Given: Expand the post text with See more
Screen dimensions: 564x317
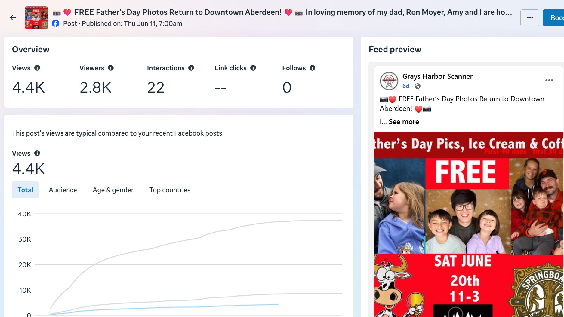Looking at the screenshot, I should [404, 122].
